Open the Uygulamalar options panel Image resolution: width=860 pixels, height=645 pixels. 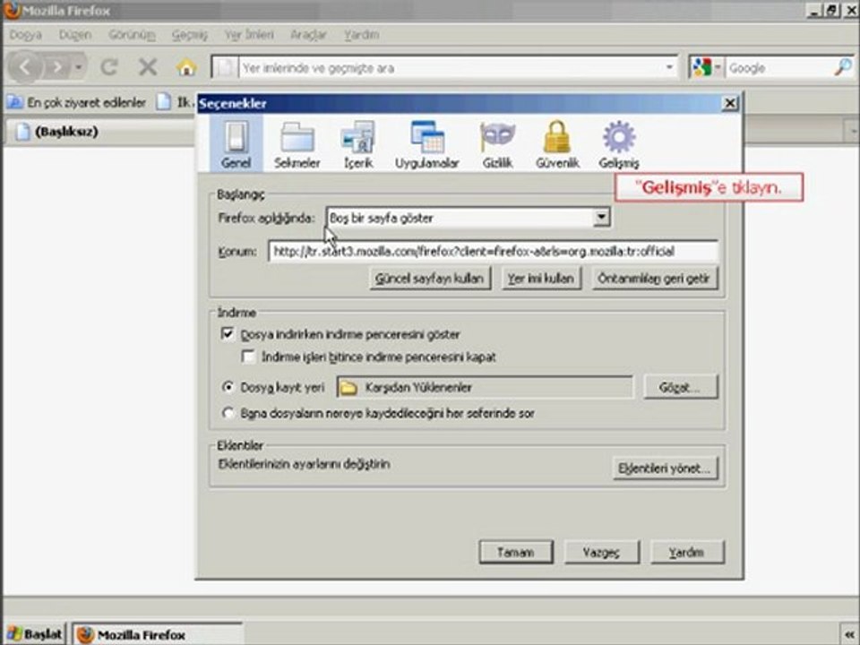point(426,143)
